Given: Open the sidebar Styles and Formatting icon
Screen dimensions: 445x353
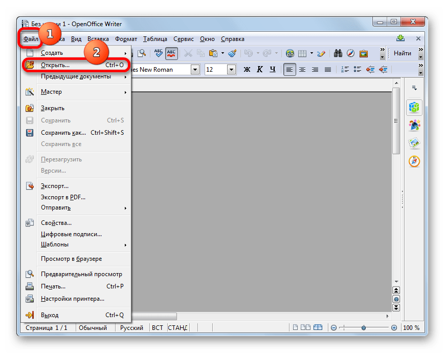Looking at the screenshot, I should coord(414,126).
